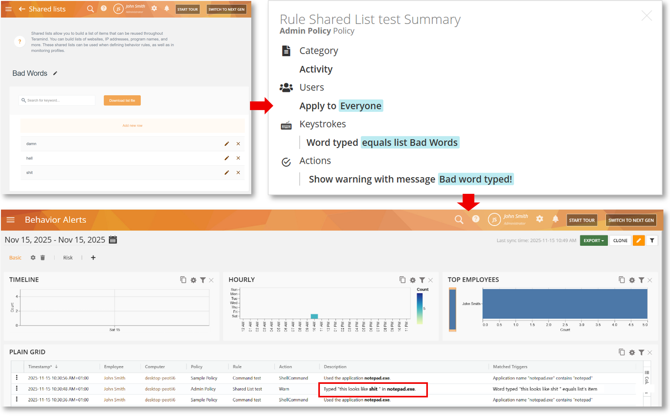The image size is (670, 416).
Task: Open the hamburger menu in Behavior Alerts
Action: [x=11, y=220]
